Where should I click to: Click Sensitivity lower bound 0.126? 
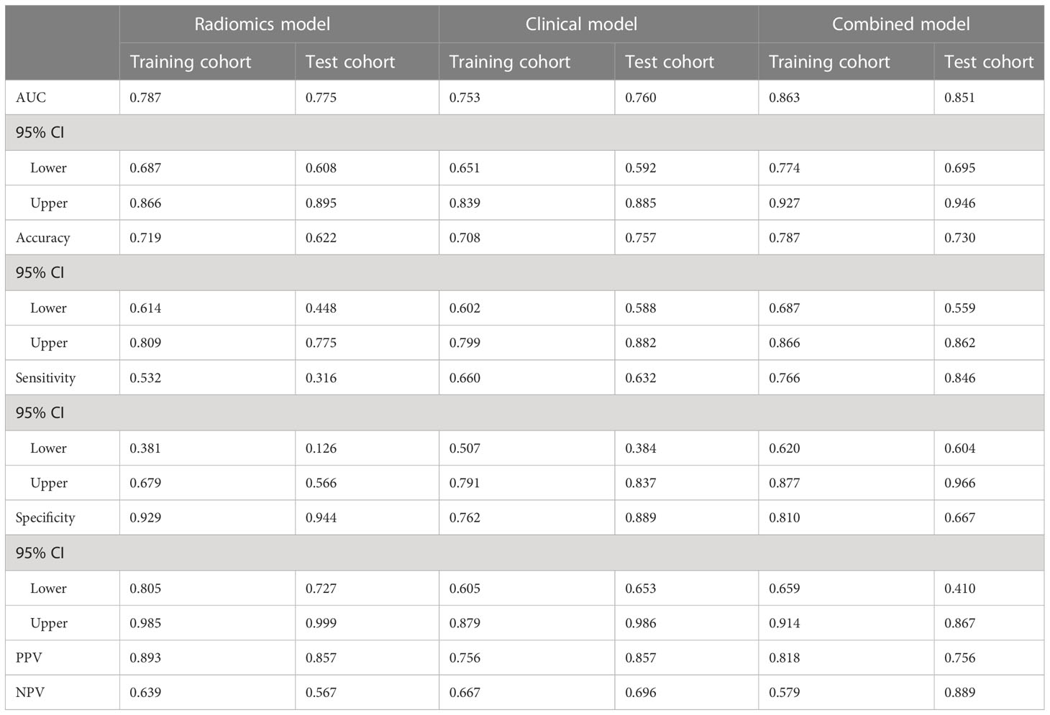click(321, 448)
